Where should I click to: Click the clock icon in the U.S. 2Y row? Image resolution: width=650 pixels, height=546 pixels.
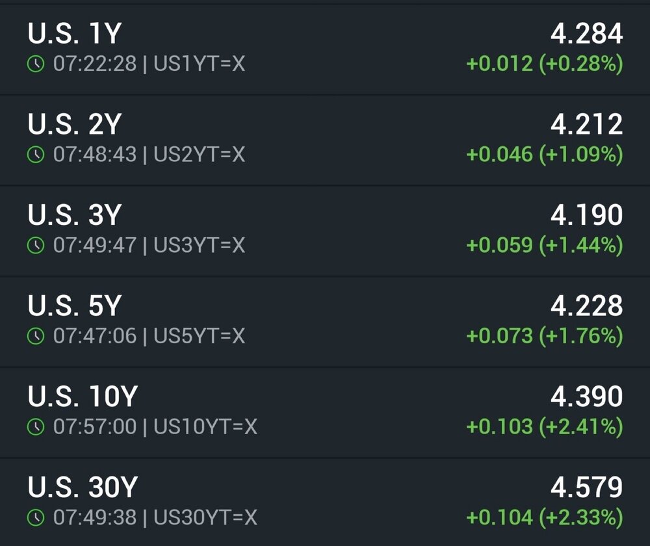pos(36,154)
